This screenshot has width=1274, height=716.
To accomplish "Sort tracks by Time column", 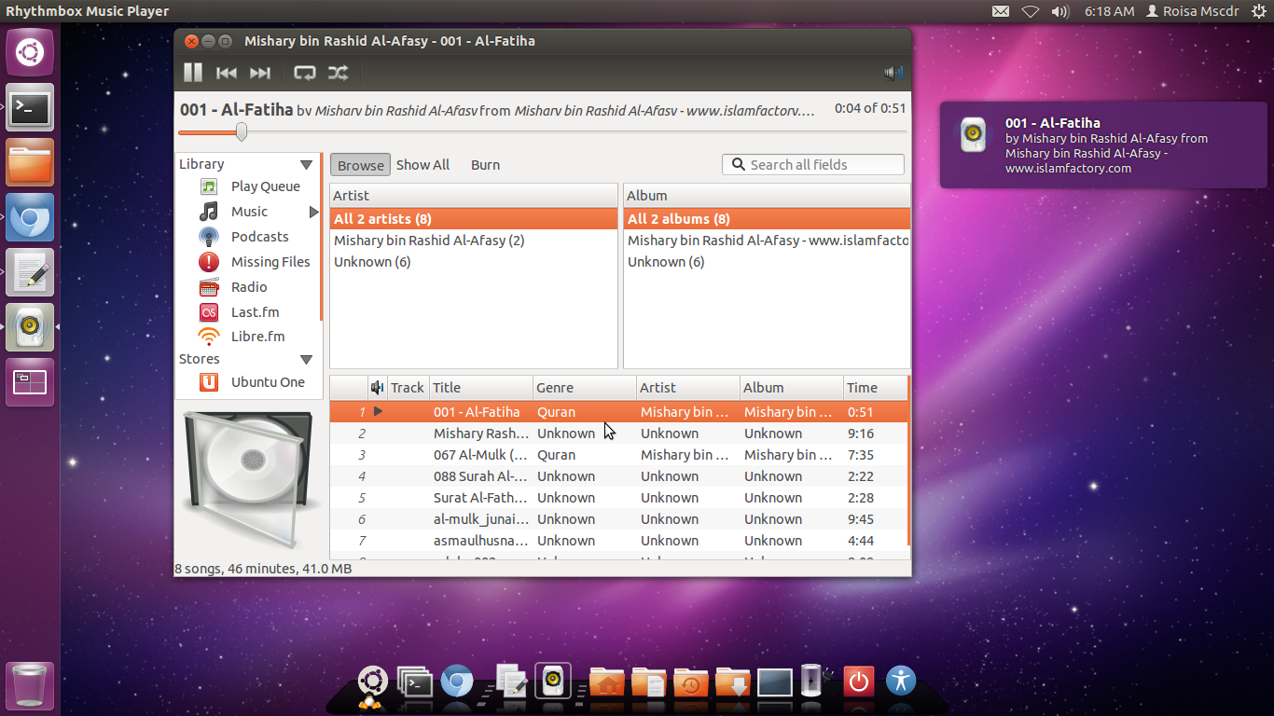I will click(x=874, y=388).
